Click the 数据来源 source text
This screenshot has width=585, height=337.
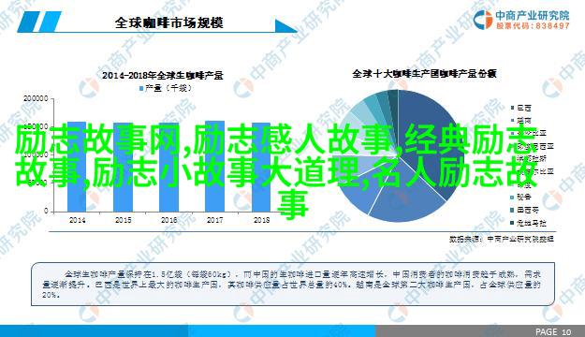click(x=502, y=239)
